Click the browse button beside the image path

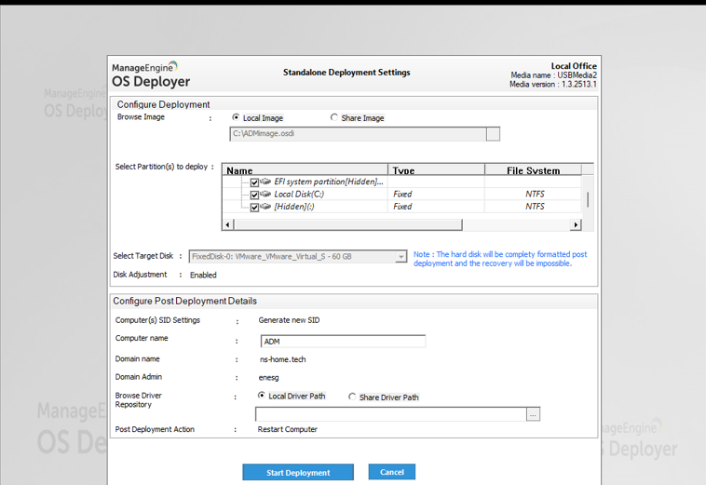click(493, 134)
